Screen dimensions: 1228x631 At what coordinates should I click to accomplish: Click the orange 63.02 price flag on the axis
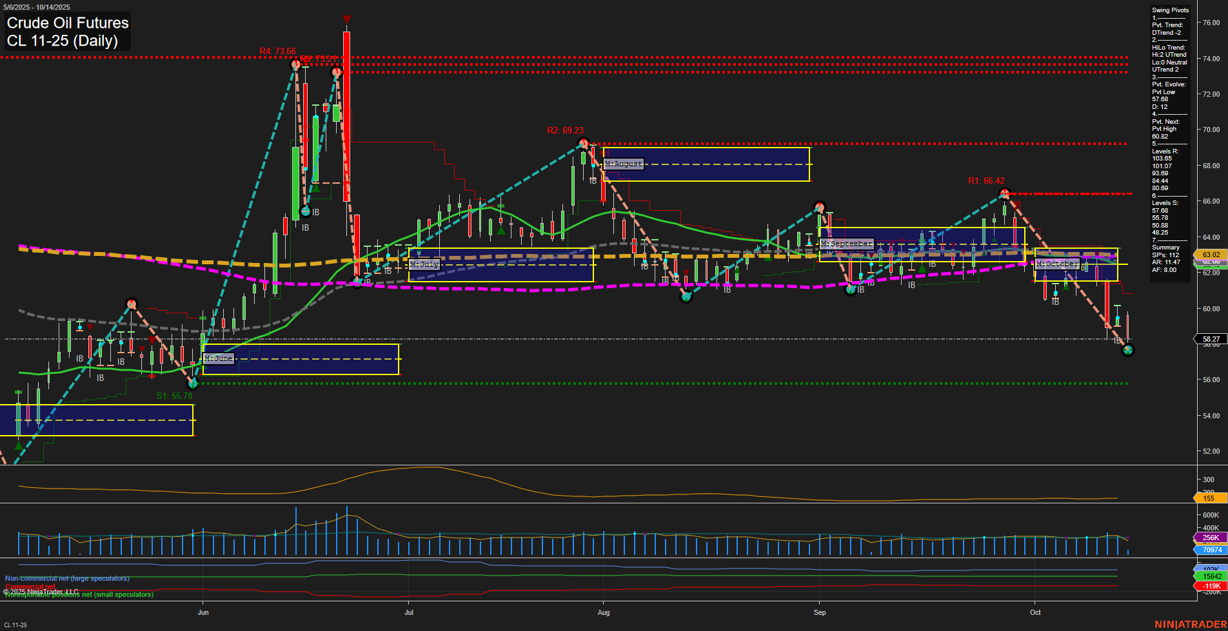1209,255
